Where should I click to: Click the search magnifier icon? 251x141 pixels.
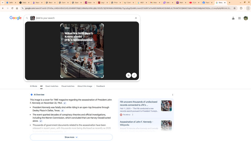tap(27, 18)
